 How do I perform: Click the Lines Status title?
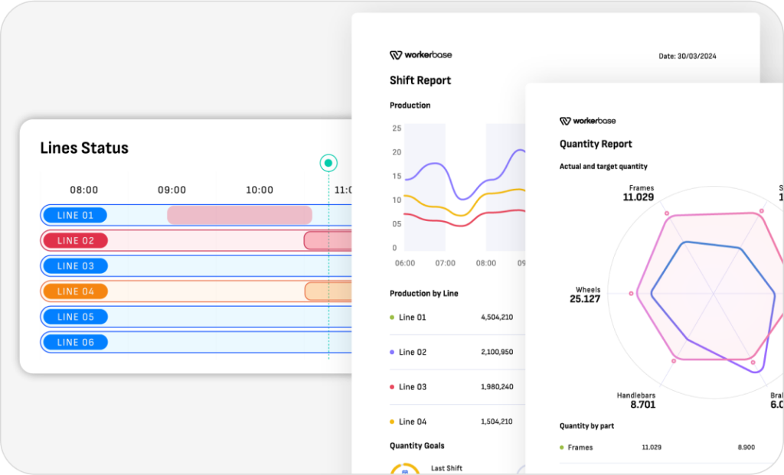[x=84, y=148]
